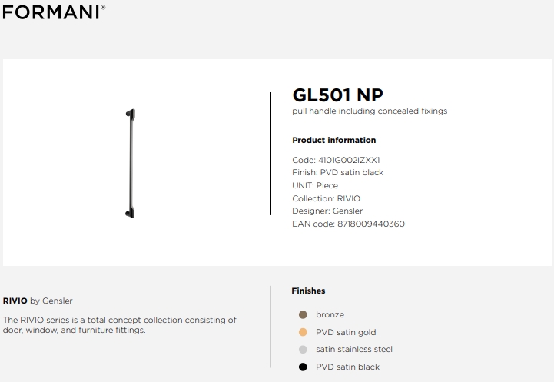Click the Finishes heading
554x382 pixels.
pos(308,291)
